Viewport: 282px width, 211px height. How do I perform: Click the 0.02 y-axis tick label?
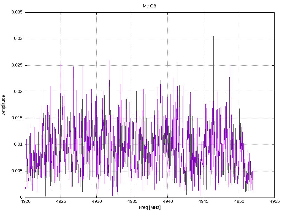pos(18,91)
